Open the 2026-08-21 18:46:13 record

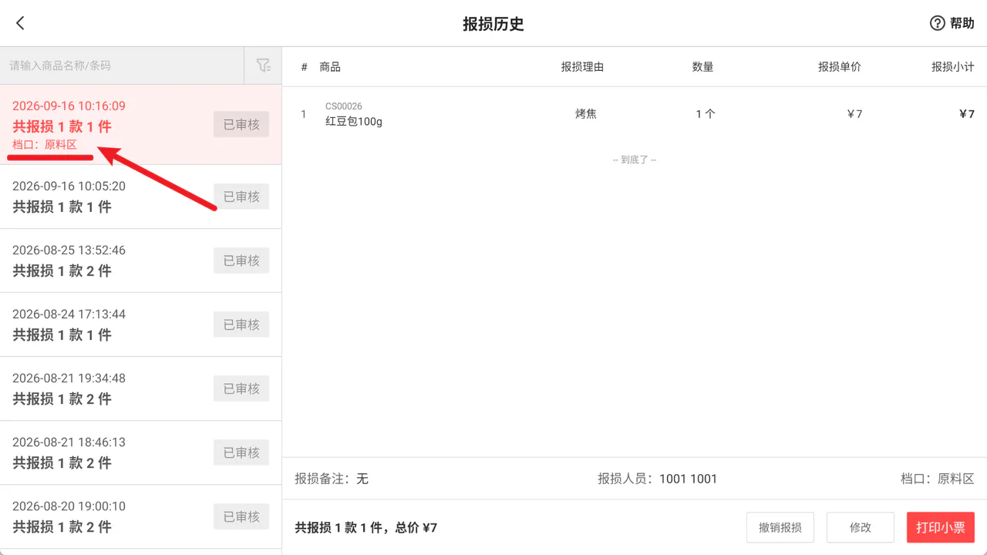tap(140, 452)
